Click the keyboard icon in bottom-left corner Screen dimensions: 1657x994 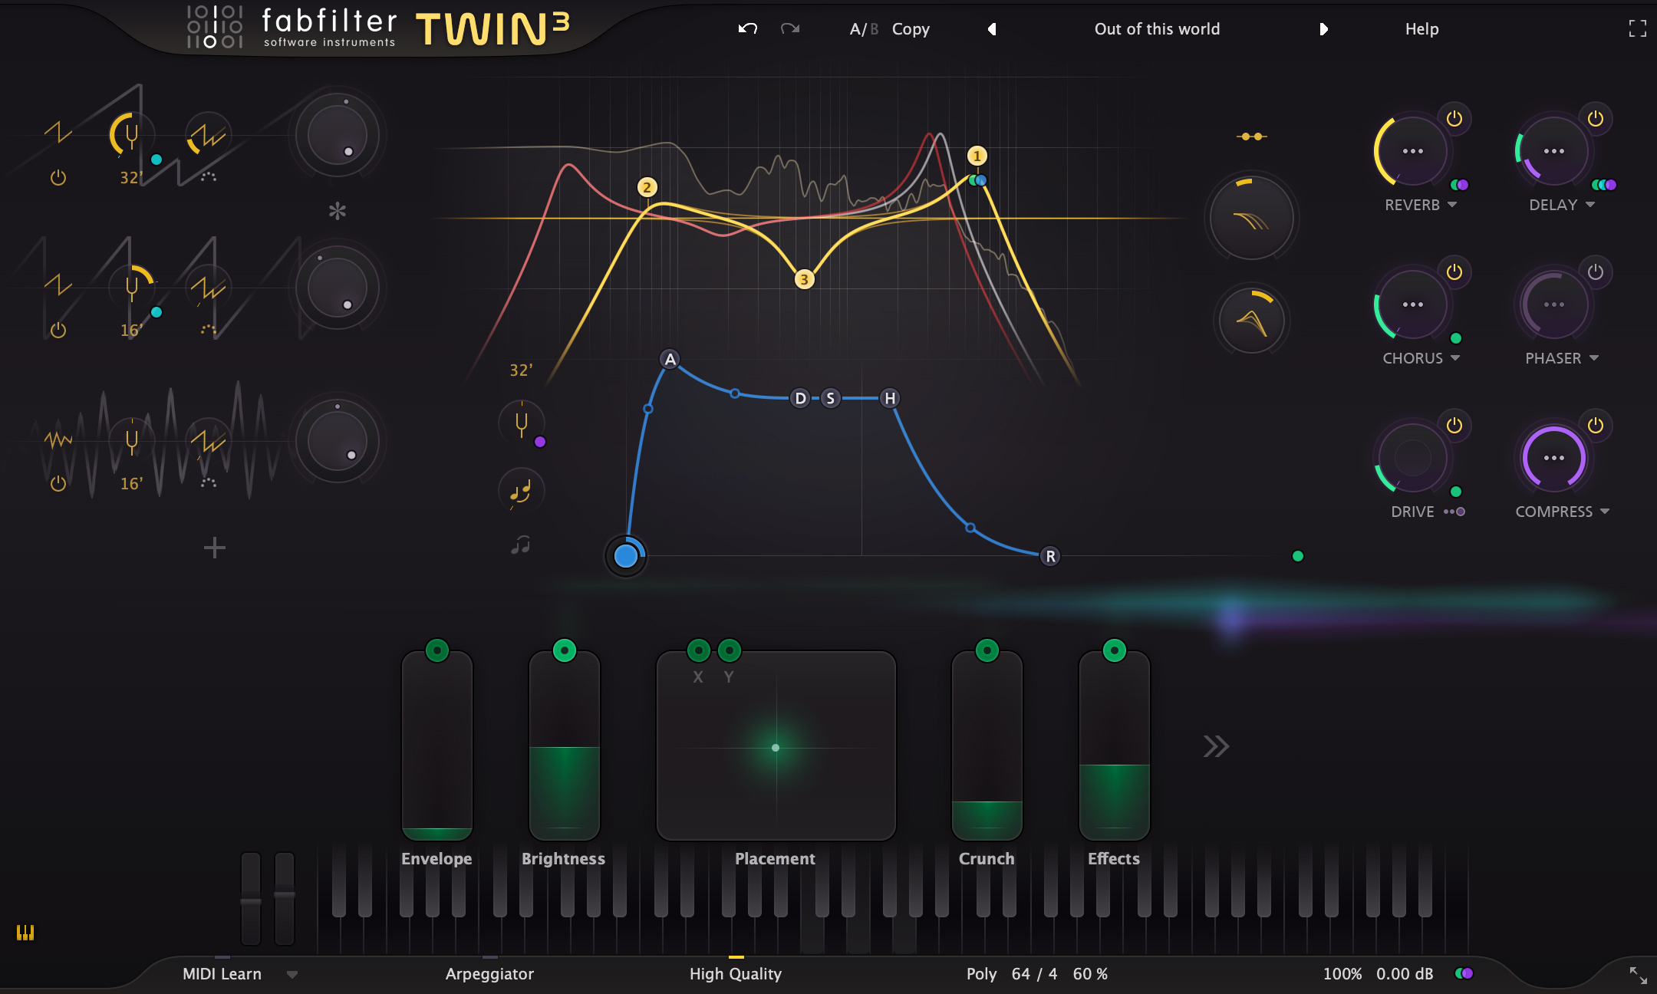pos(27,934)
